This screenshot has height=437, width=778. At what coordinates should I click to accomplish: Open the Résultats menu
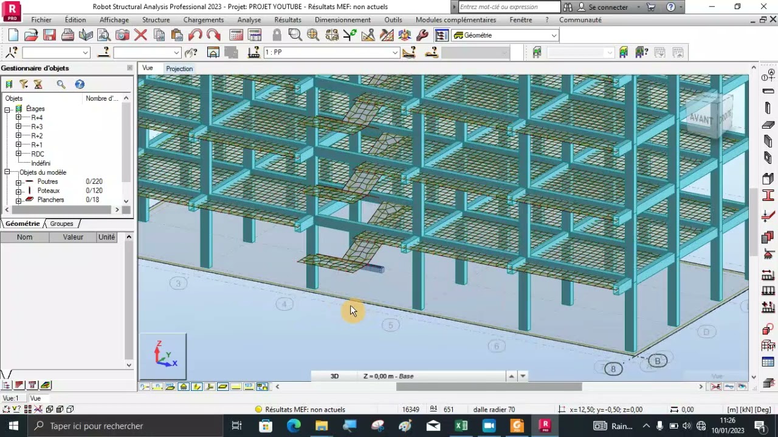(287, 19)
